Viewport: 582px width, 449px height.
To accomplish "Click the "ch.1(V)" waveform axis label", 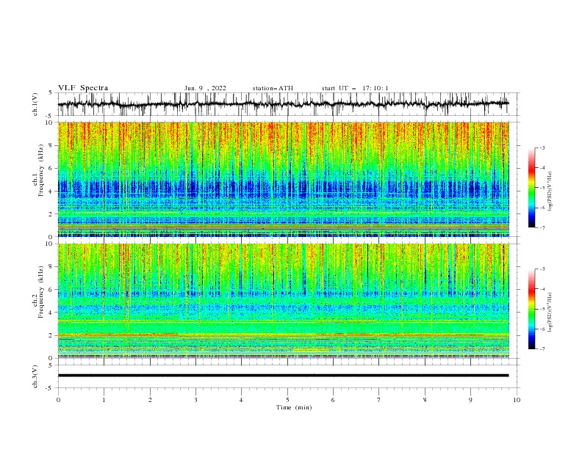I will tap(35, 104).
